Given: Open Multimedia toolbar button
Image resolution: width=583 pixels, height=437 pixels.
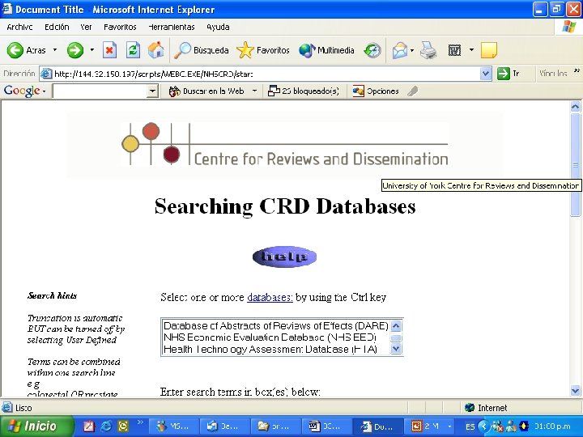Looking at the screenshot, I should [x=326, y=50].
